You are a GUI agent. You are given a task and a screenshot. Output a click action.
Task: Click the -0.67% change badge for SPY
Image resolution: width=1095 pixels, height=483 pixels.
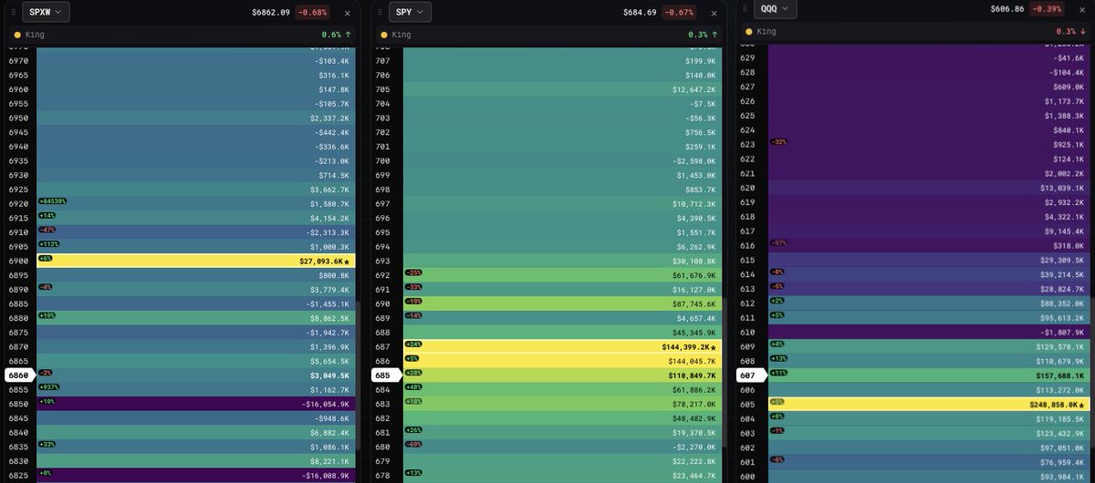point(679,13)
